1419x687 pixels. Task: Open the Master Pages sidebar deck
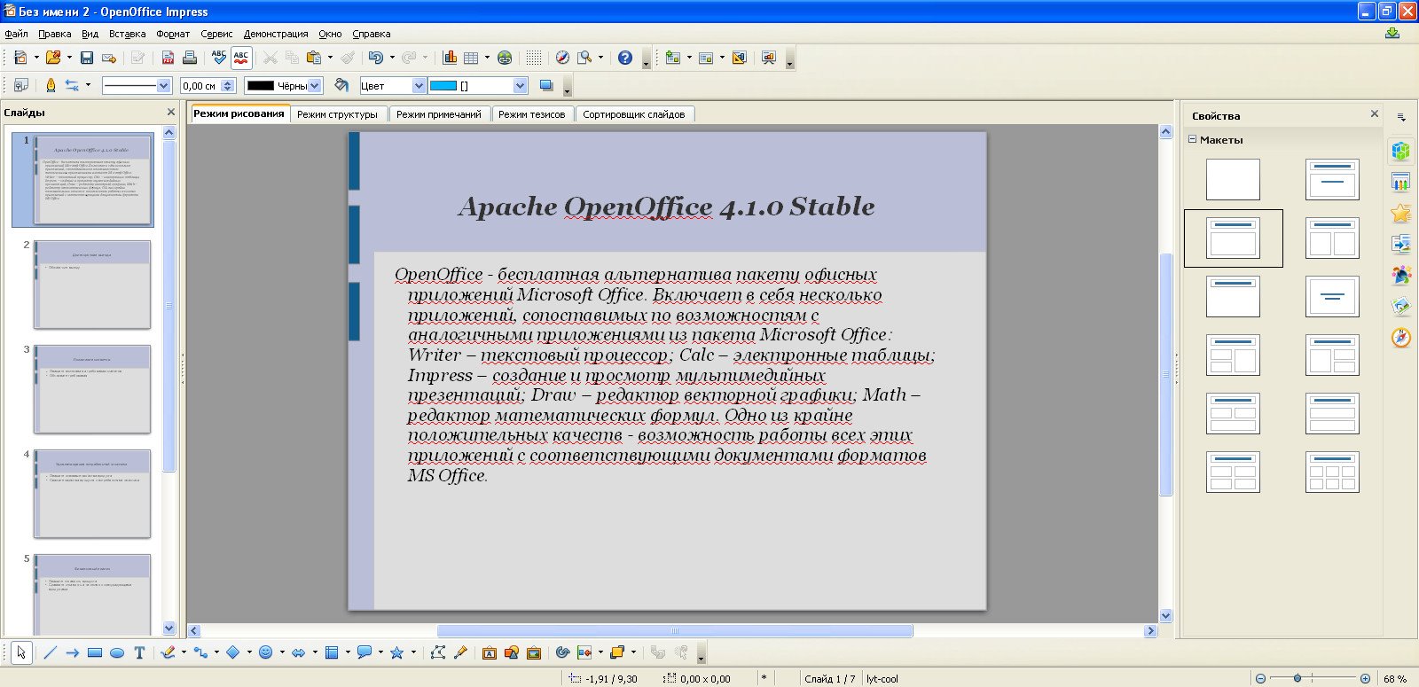pos(1401,182)
